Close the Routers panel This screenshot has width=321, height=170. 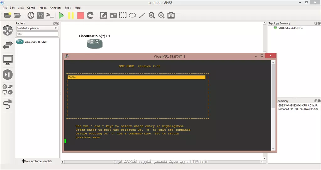(58, 23)
